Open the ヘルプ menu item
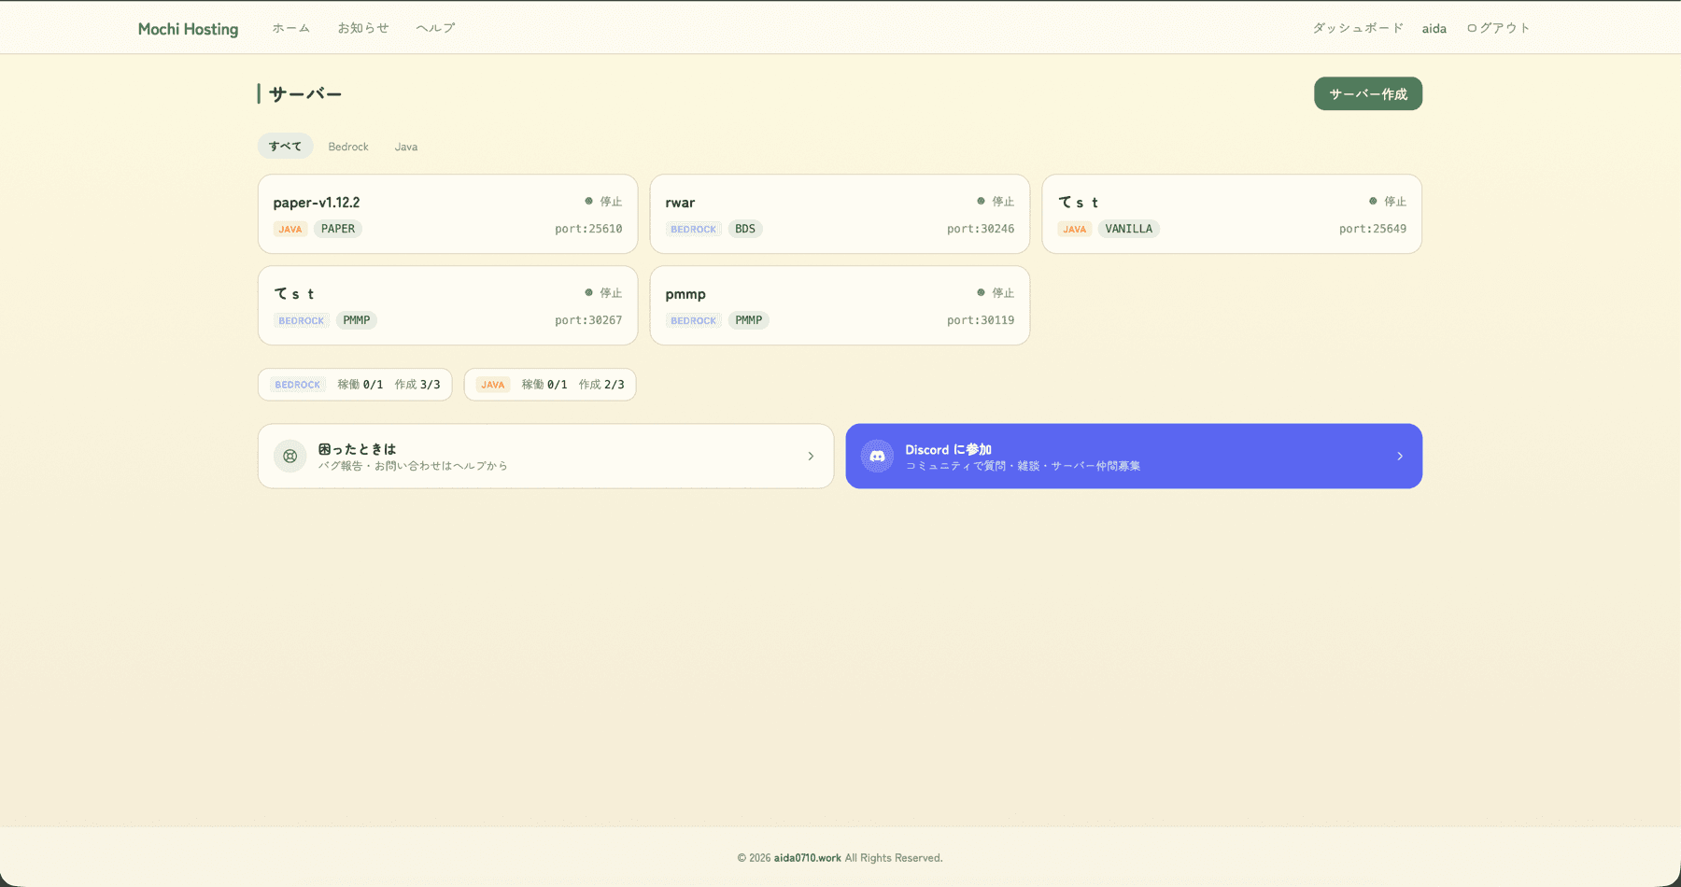Viewport: 1681px width, 887px height. [435, 28]
